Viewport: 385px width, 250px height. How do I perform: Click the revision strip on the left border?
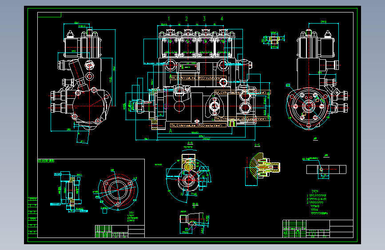tap(33, 218)
